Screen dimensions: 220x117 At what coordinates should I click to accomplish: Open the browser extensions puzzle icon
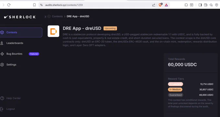186,5
